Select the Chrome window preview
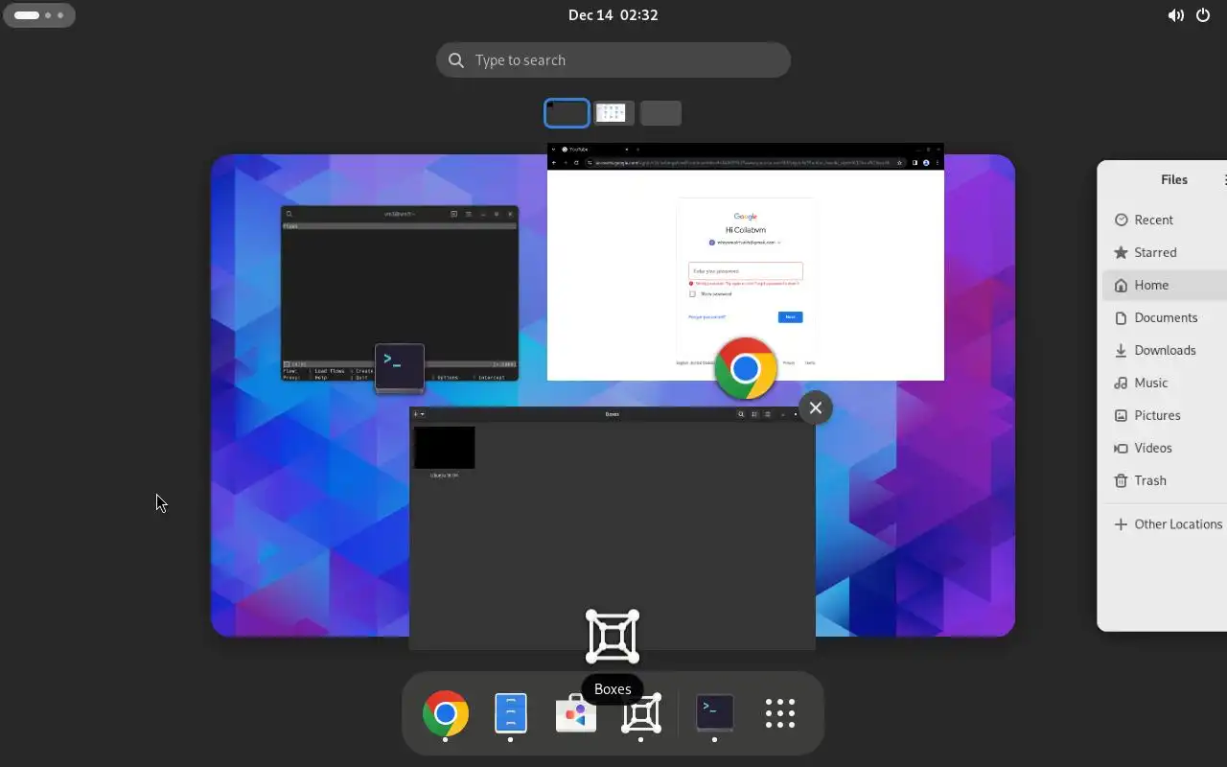 pos(745,262)
